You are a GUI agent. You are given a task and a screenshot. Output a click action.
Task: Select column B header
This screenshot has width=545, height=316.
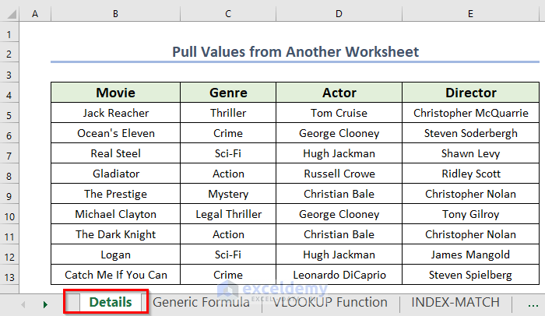pyautogui.click(x=115, y=13)
